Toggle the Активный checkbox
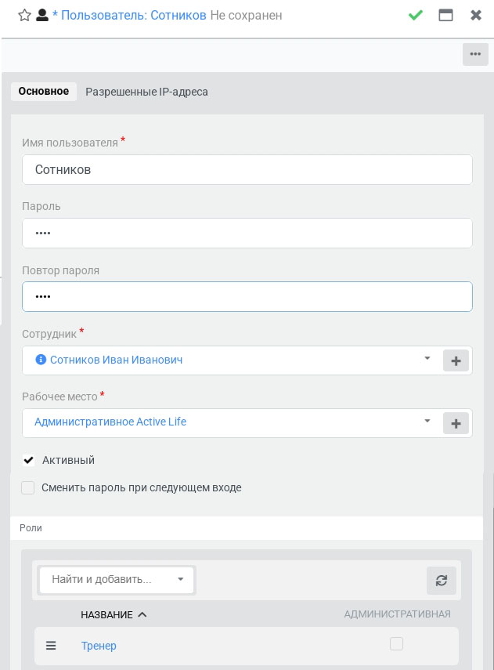 [28, 460]
